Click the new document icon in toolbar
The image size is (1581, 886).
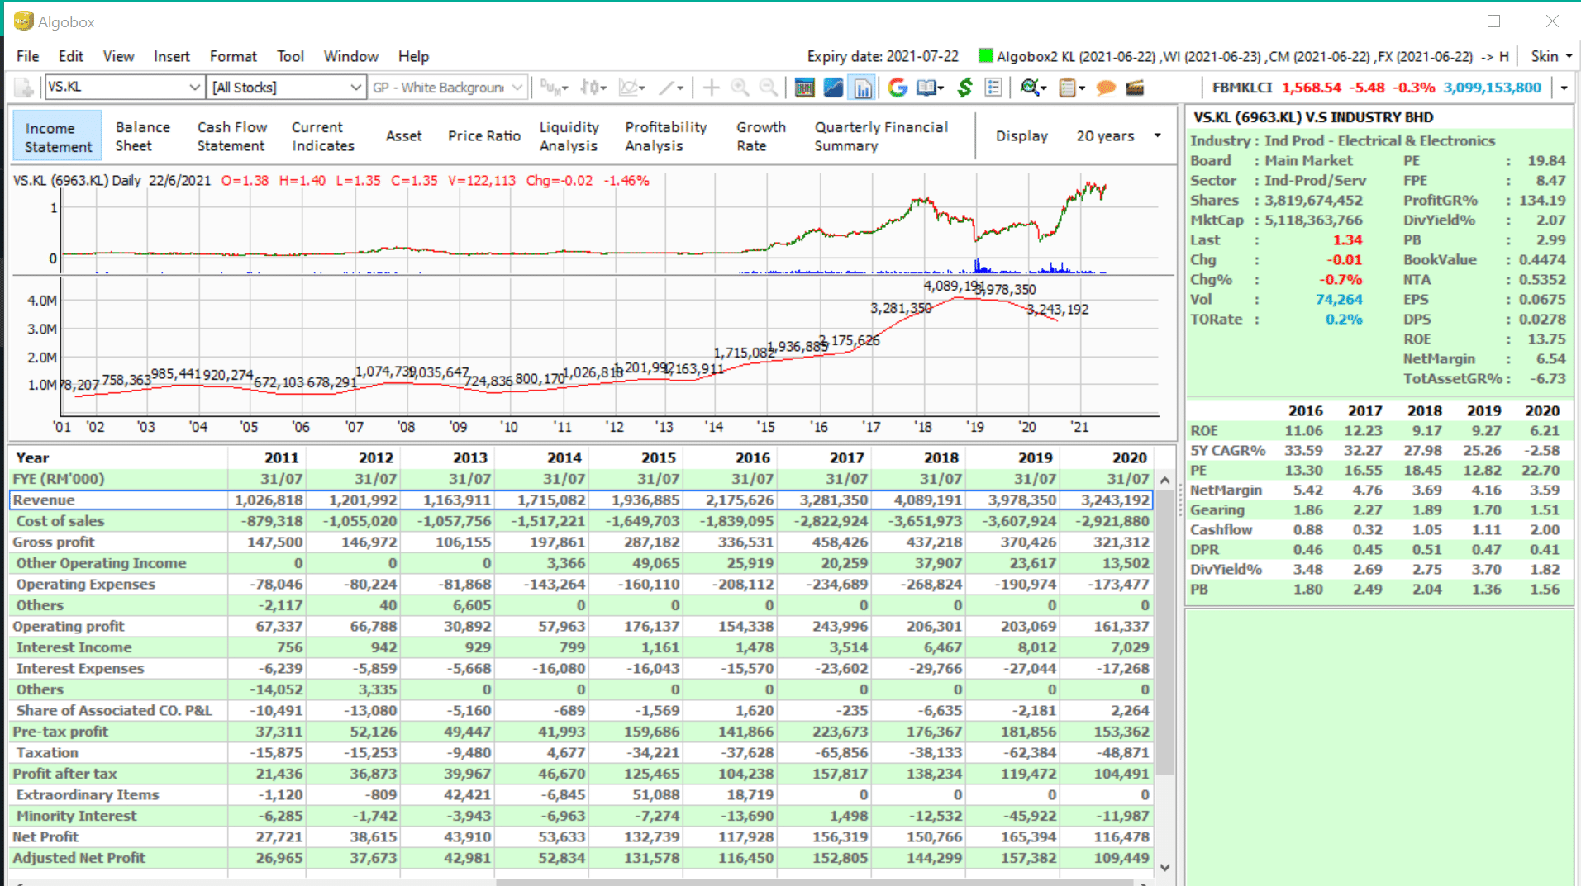coord(24,88)
